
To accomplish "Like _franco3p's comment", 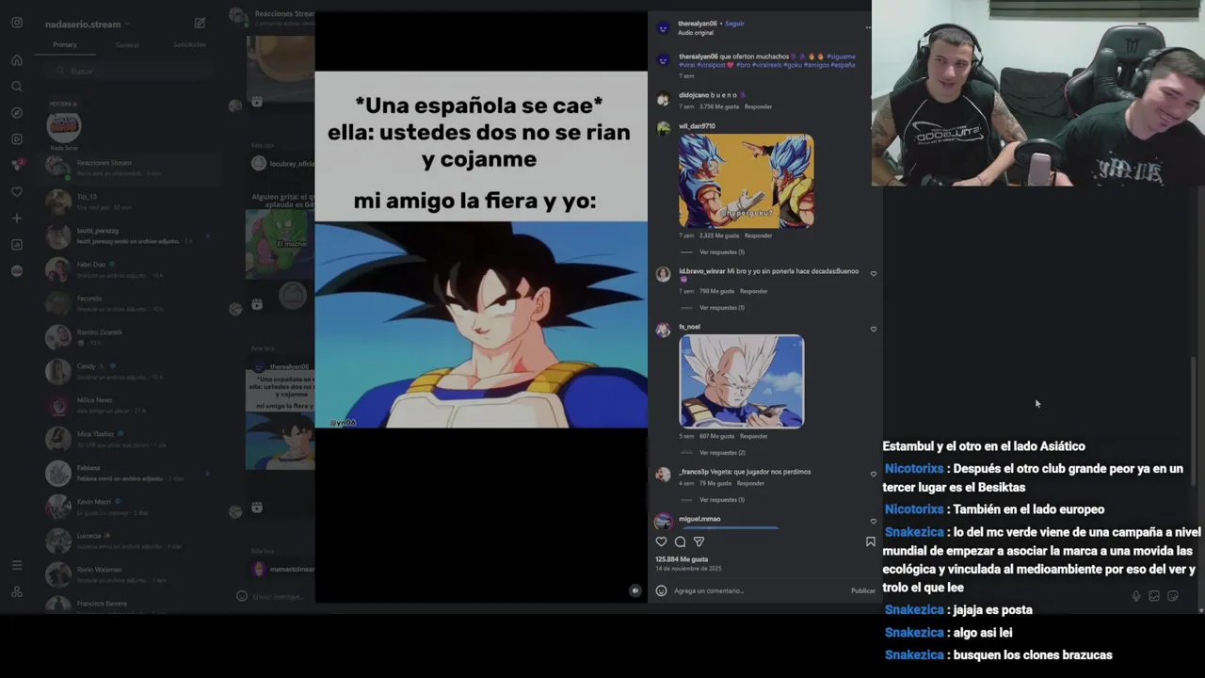I will [x=874, y=474].
